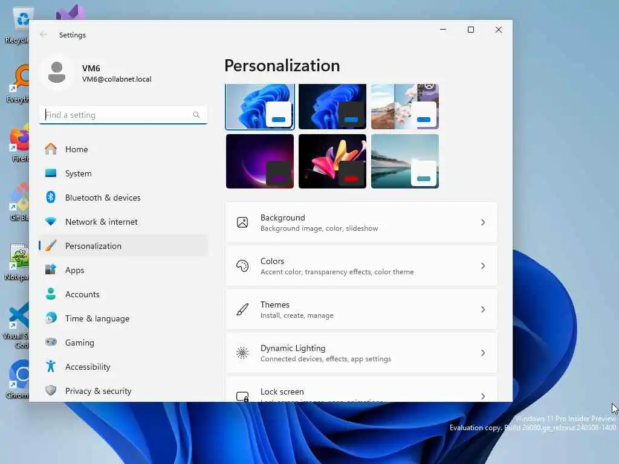Image resolution: width=619 pixels, height=464 pixels.
Task: Go to Home settings page
Action: [x=123, y=149]
